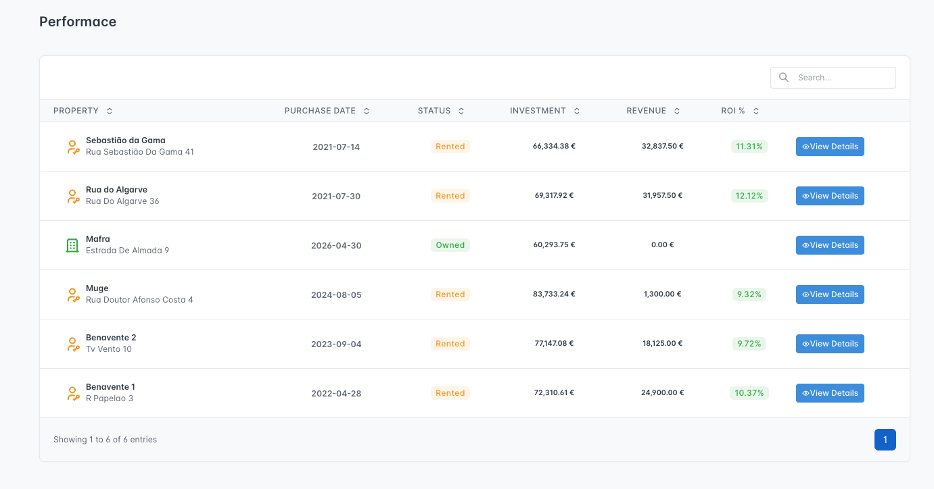Toggle the sort arrows on the Status column
Viewport: 934px width, 489px height.
pyautogui.click(x=461, y=111)
